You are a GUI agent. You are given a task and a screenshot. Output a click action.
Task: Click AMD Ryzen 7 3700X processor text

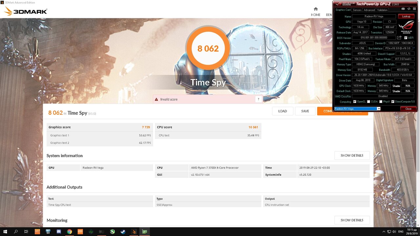215,167
